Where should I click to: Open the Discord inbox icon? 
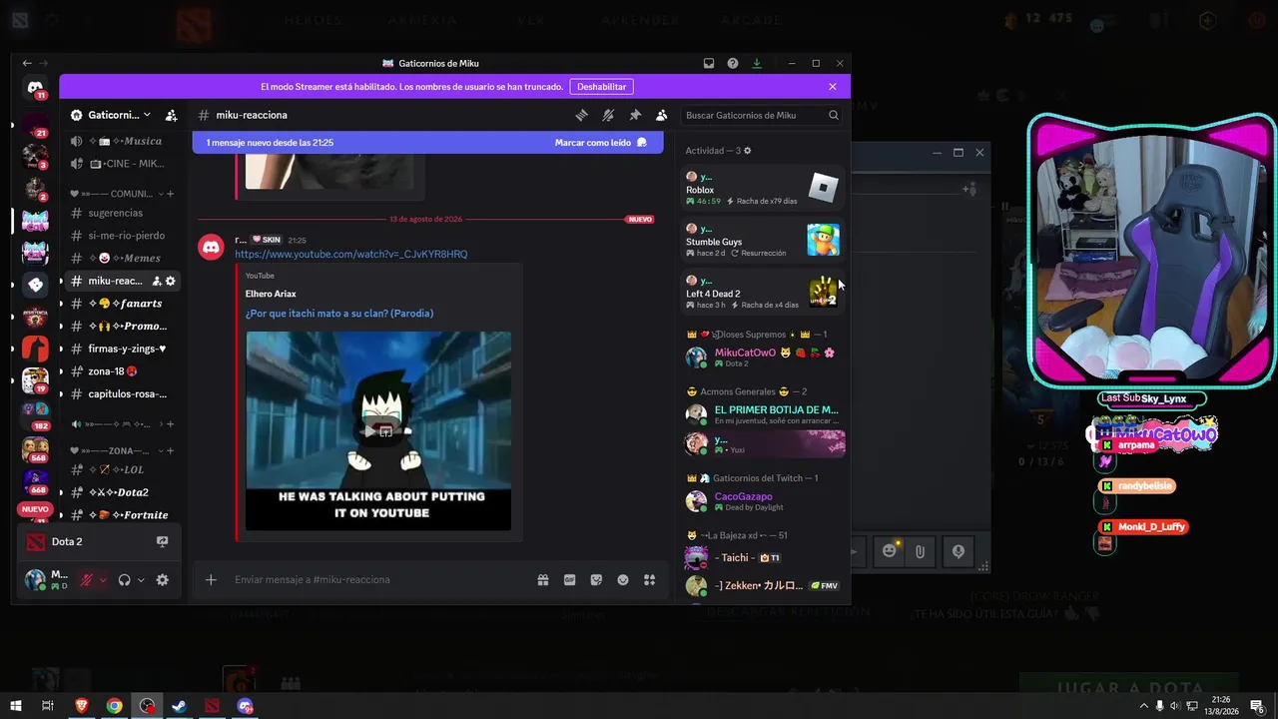coord(709,63)
